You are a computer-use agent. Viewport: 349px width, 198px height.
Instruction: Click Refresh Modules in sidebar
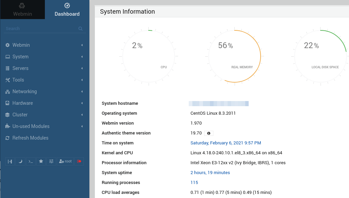pyautogui.click(x=30, y=138)
